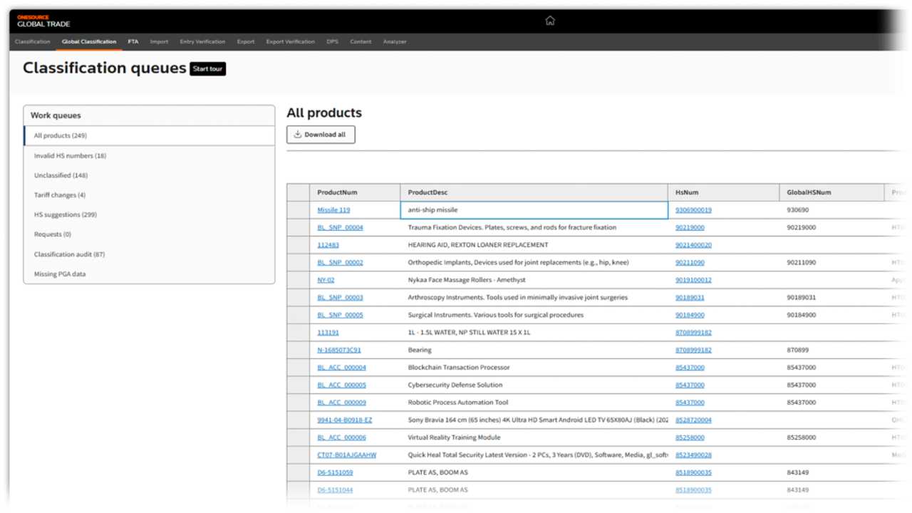This screenshot has height=513, width=912.
Task: Open product link Missile 119
Action: (333, 210)
